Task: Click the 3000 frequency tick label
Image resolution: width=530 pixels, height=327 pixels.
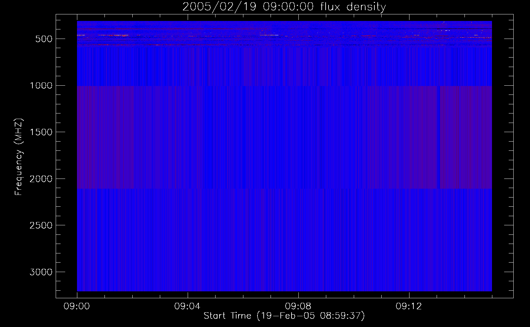Action: click(x=41, y=272)
